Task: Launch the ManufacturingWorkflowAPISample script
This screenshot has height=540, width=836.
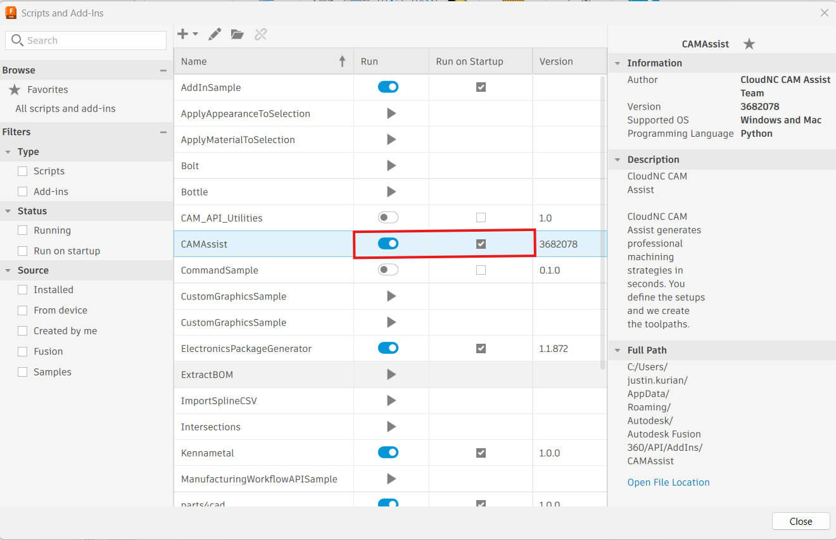Action: pos(391,479)
